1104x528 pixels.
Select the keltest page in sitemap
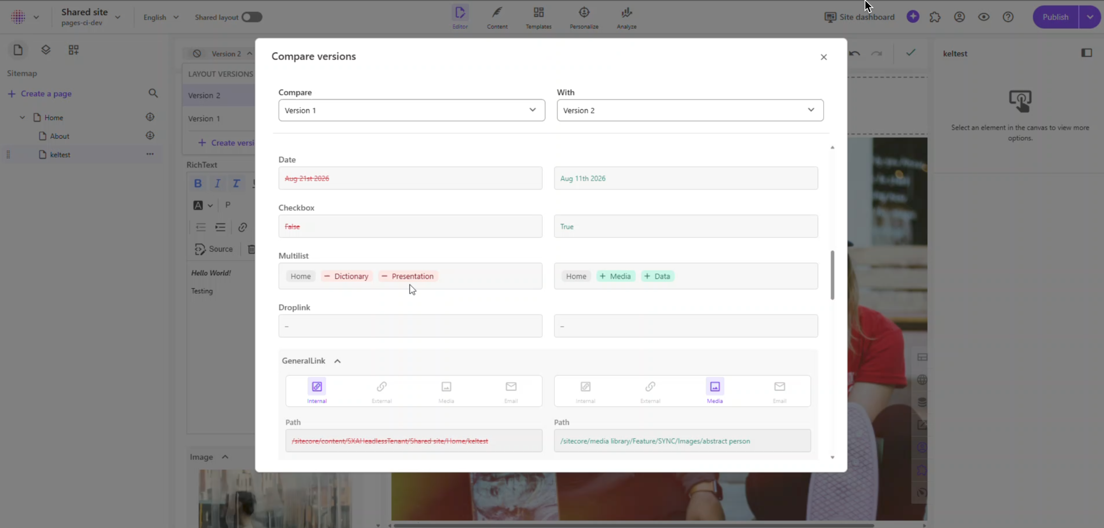point(60,155)
